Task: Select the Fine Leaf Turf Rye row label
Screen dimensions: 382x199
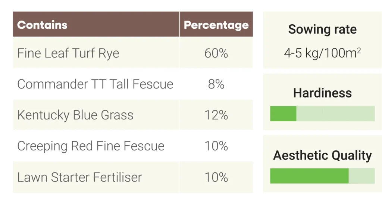Action: [68, 53]
